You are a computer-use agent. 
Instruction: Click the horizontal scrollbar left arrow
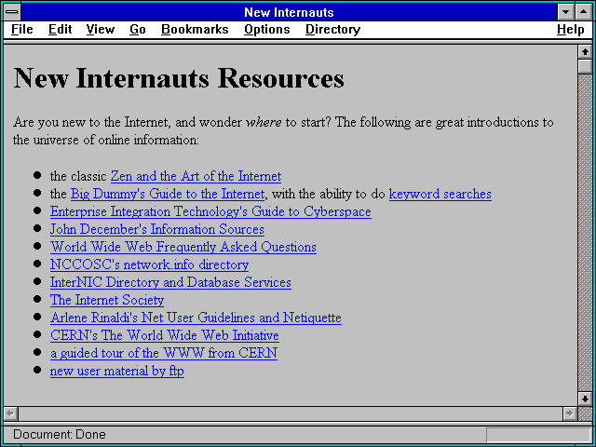[11, 413]
